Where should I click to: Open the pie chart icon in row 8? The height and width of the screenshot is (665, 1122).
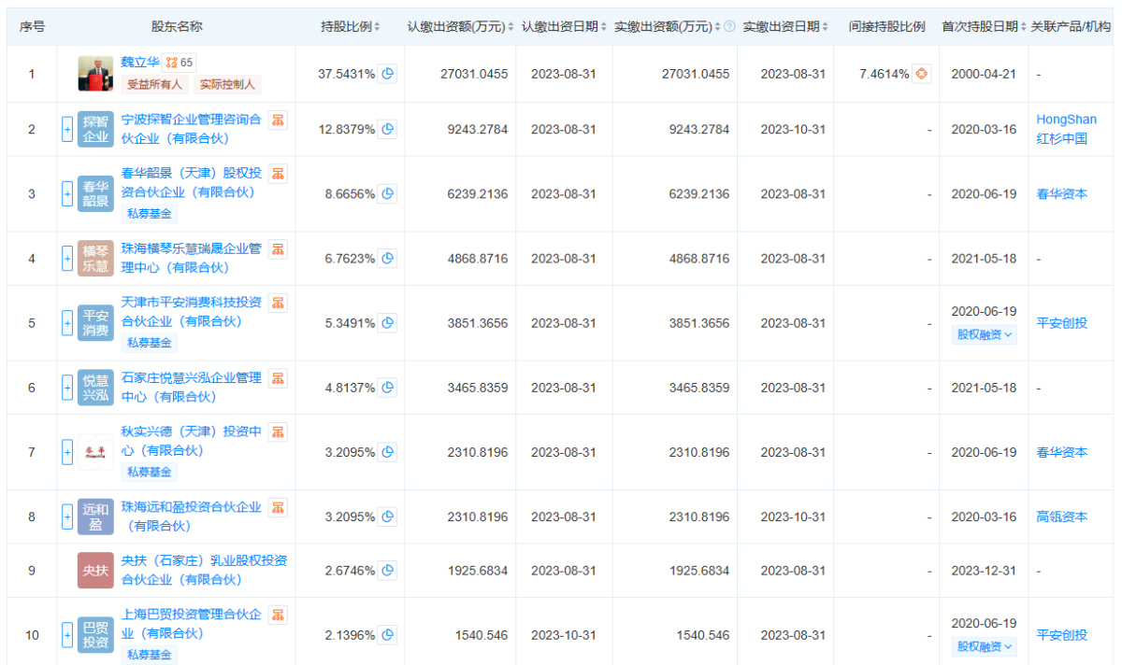click(x=388, y=516)
